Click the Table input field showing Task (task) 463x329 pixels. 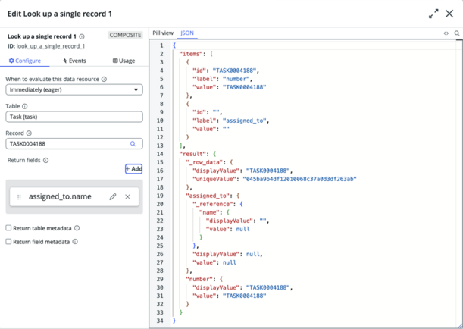(74, 117)
